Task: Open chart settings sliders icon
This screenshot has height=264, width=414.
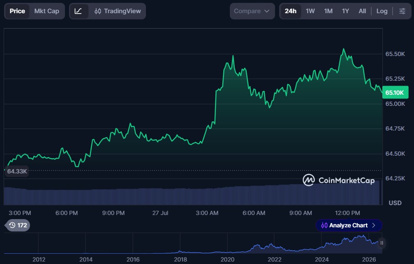Action: tap(402, 11)
